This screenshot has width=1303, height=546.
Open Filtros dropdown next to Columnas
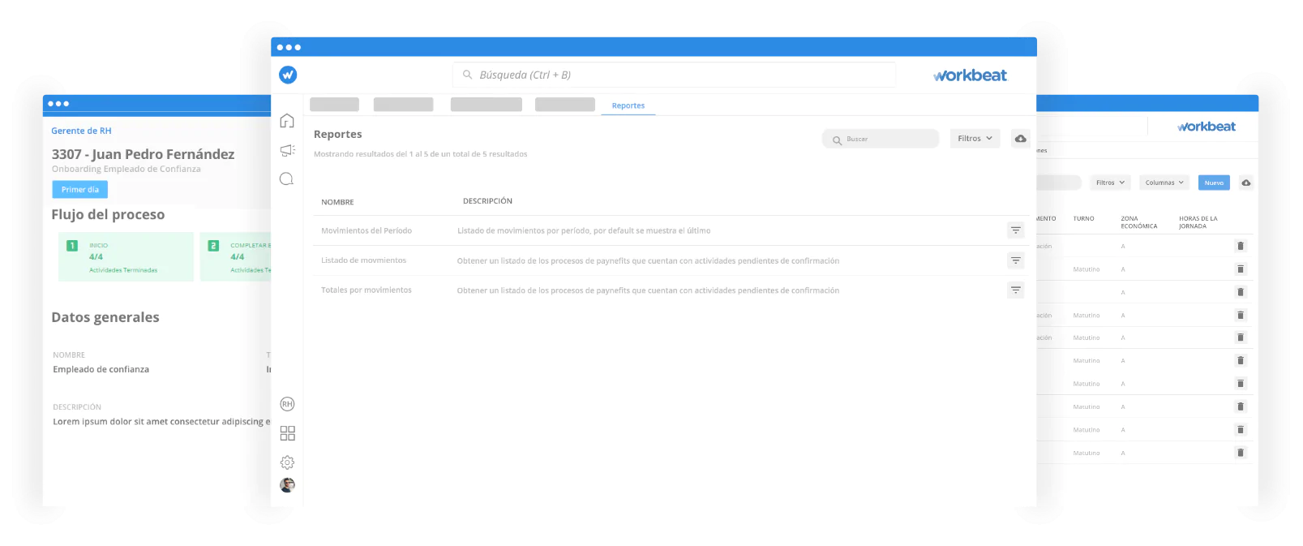(x=1110, y=183)
